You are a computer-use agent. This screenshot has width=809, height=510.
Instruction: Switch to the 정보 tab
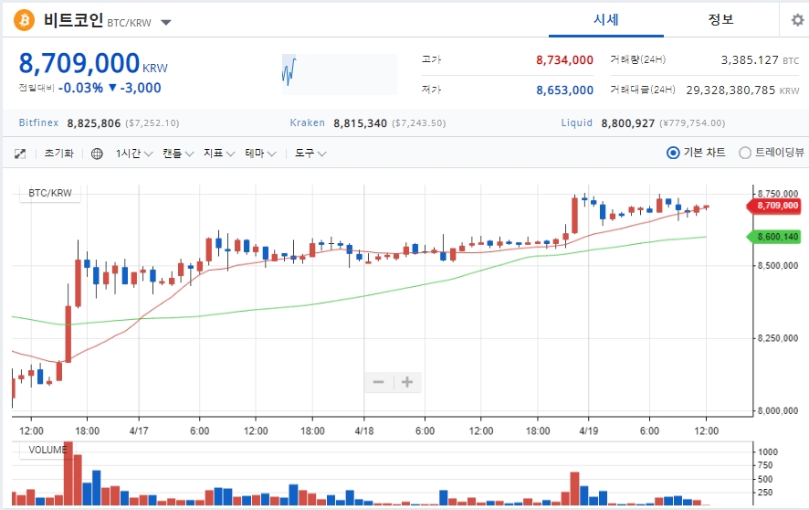point(720,20)
